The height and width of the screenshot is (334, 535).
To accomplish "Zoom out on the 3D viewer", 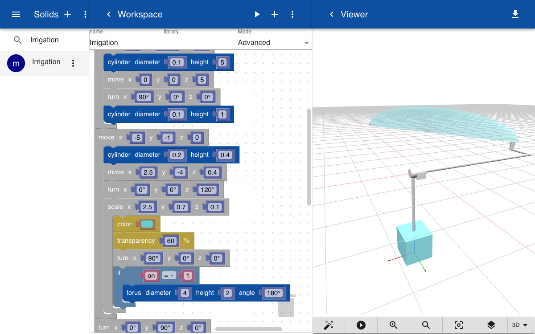I will 426,325.
